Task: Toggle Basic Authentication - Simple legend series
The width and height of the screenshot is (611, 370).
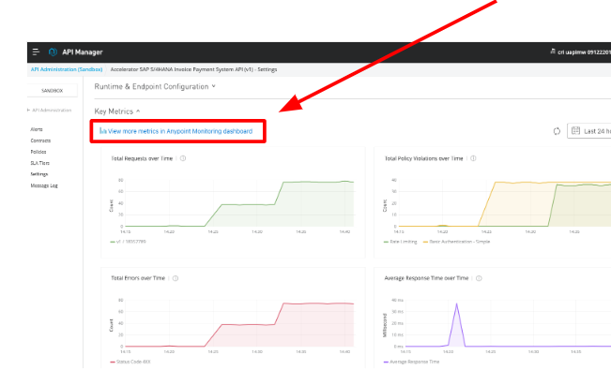Action: (x=457, y=242)
